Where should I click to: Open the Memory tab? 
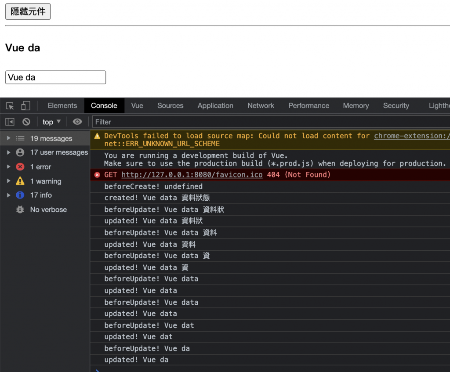pyautogui.click(x=356, y=105)
